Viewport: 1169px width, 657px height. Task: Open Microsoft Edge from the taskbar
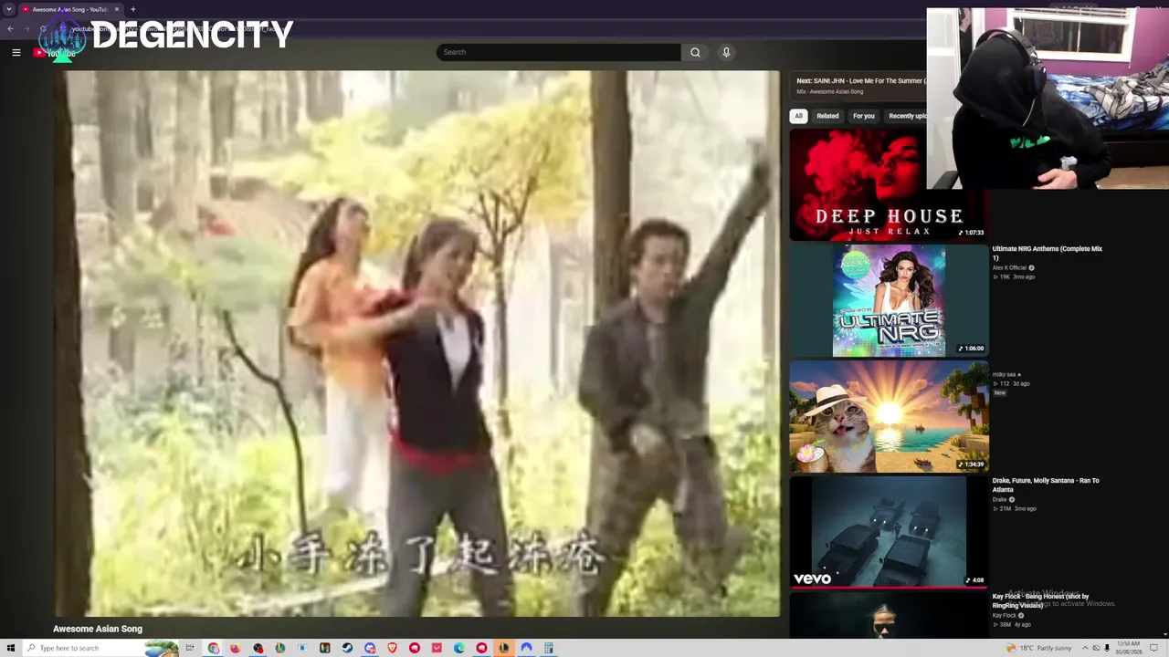459,648
